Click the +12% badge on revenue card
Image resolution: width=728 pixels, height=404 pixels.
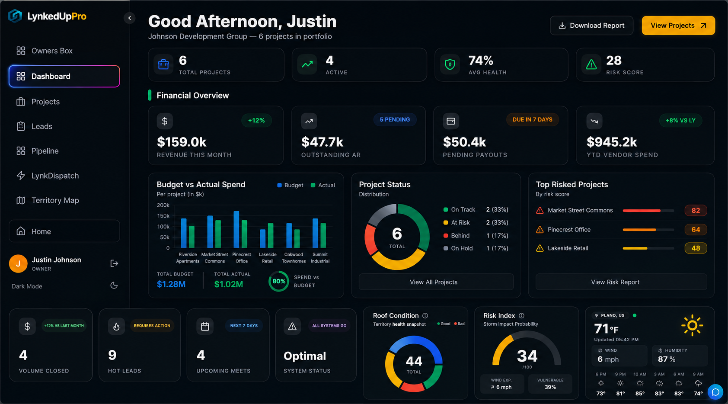point(256,120)
